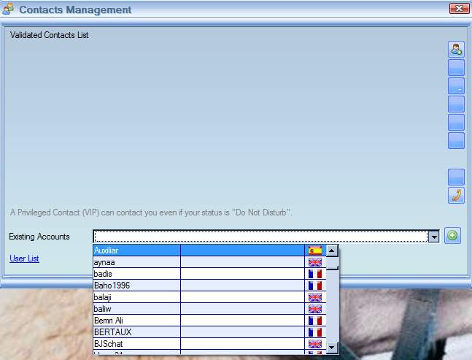Click the UK flag in the BJSchat row
This screenshot has height=360, width=472.
tap(315, 343)
